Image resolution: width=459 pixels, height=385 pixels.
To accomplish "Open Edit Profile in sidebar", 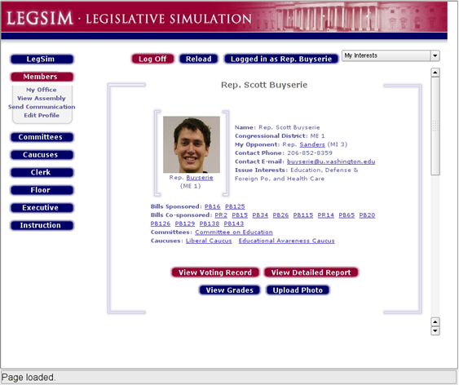I will pos(42,115).
